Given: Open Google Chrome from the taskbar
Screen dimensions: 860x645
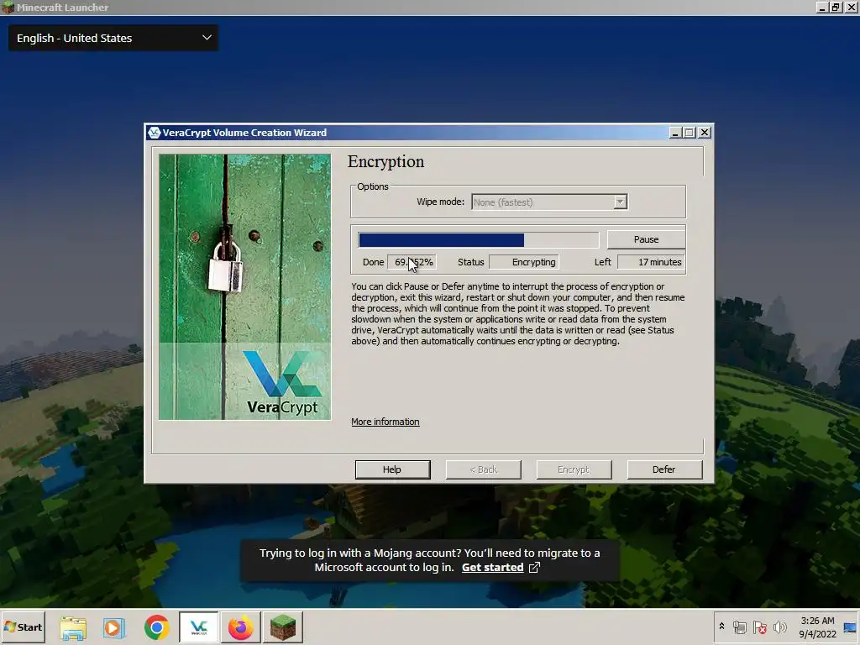Looking at the screenshot, I should click(157, 627).
